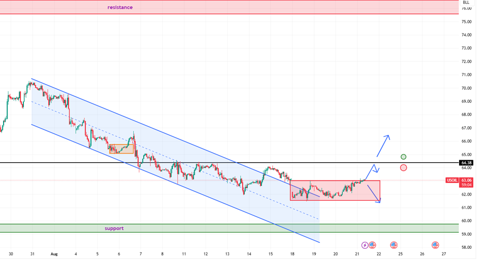Click the 66.00 price axis label
The image size is (480, 260).
tap(467, 141)
